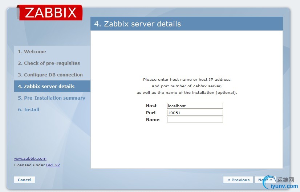Click the "Please enter host name" instruction line

(187, 79)
